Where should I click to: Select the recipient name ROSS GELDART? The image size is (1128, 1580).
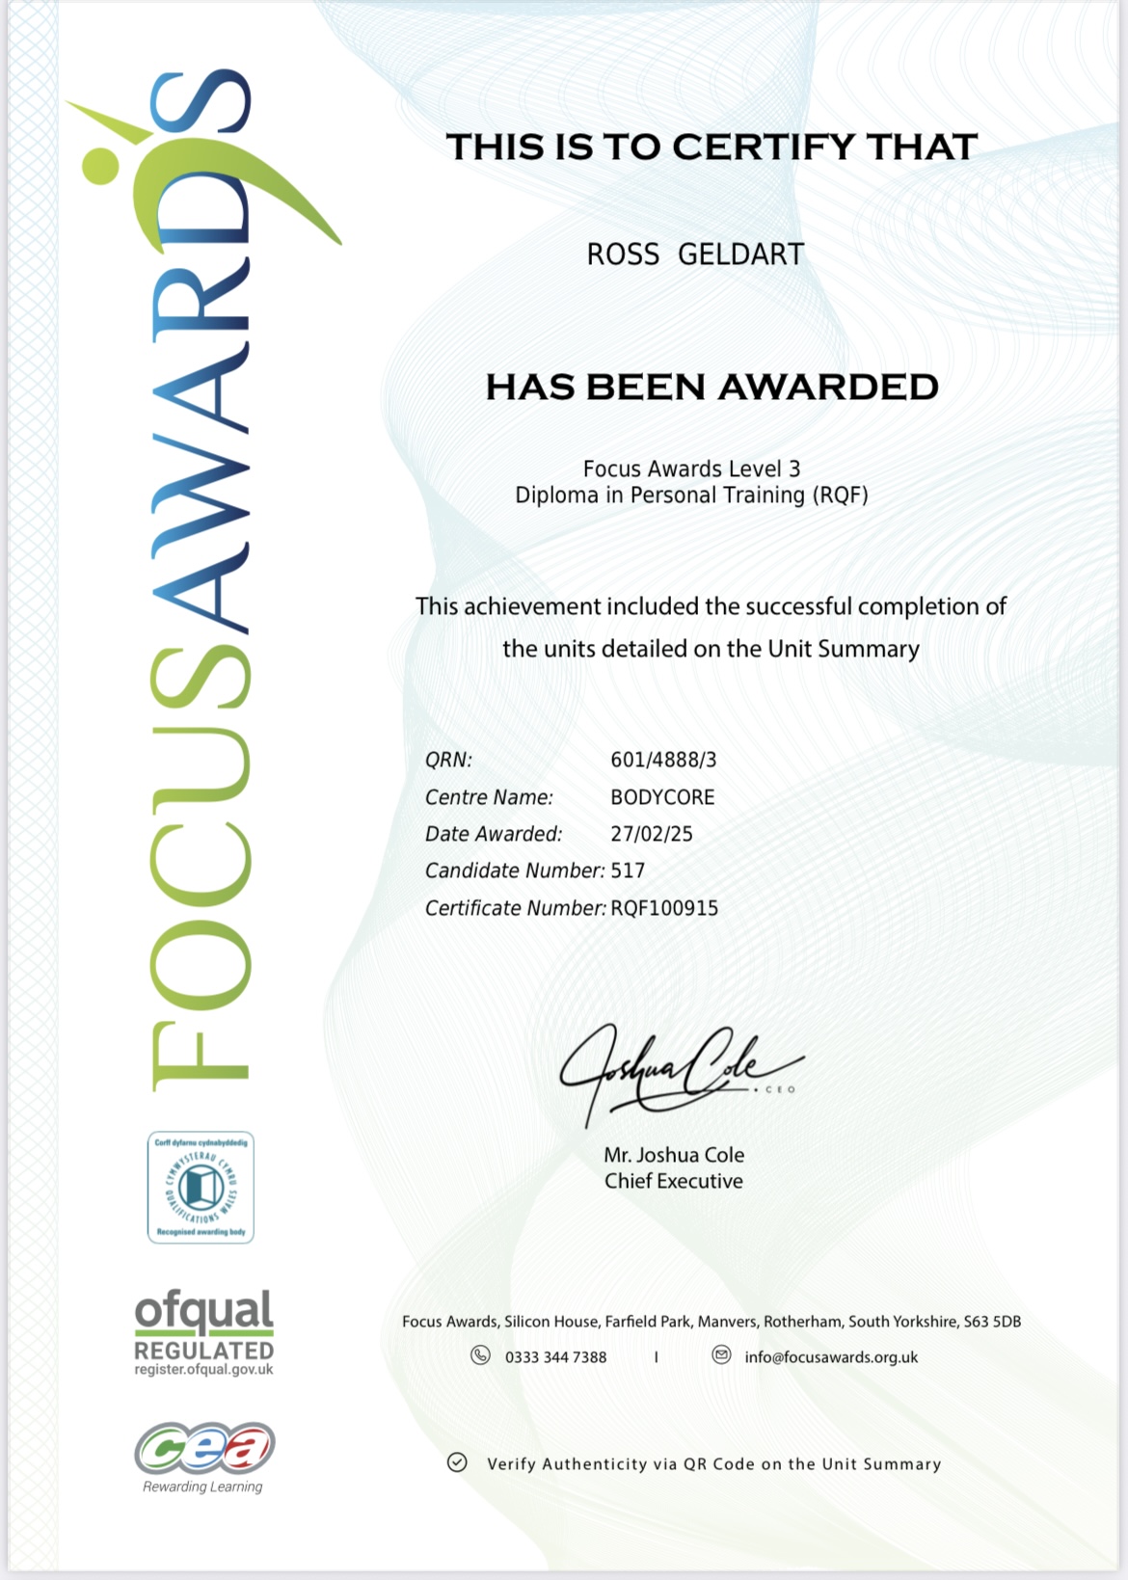click(695, 254)
